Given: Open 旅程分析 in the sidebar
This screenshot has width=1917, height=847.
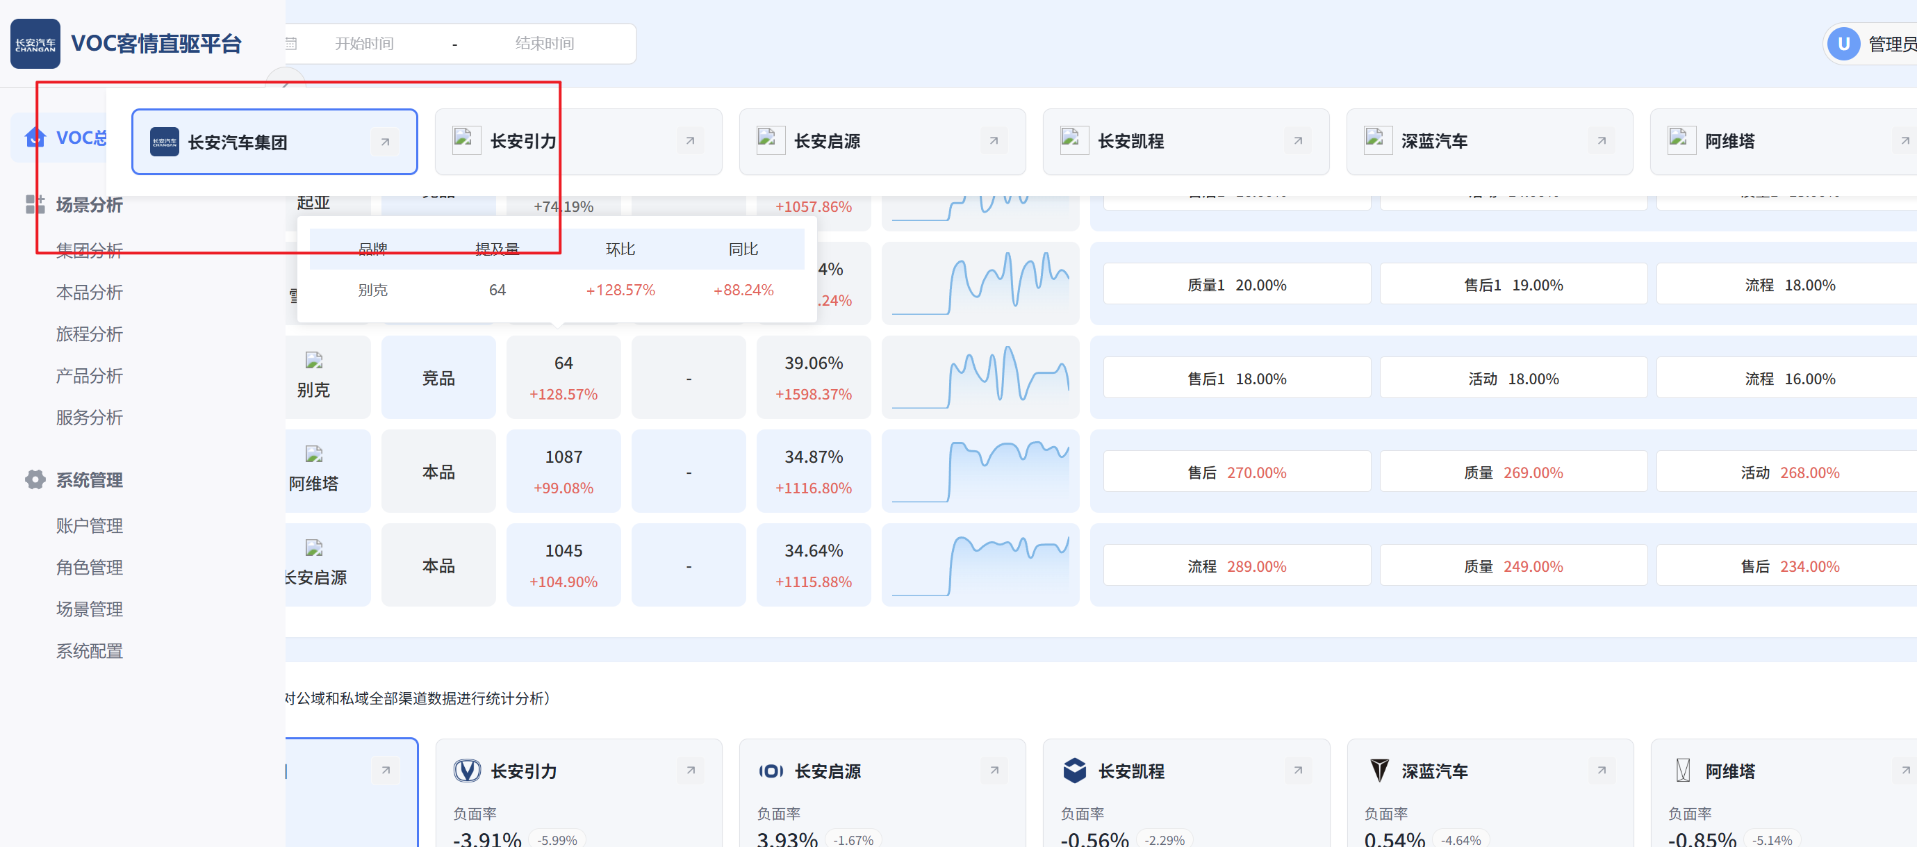Looking at the screenshot, I should (90, 334).
